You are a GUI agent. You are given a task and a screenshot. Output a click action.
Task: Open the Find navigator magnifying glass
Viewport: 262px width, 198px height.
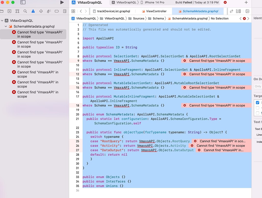tap(25, 12)
